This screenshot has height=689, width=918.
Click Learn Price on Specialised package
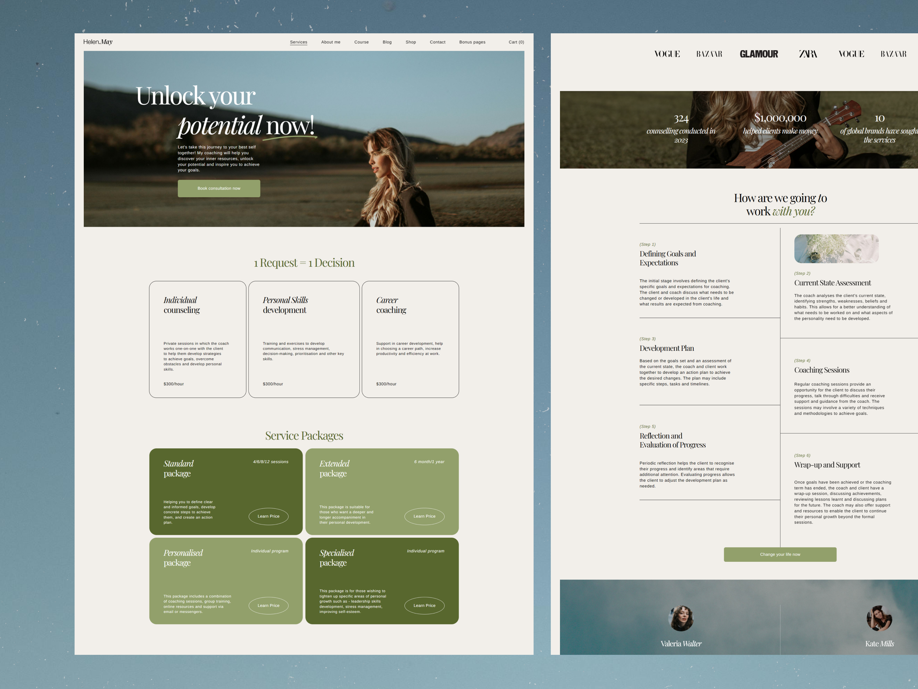424,605
